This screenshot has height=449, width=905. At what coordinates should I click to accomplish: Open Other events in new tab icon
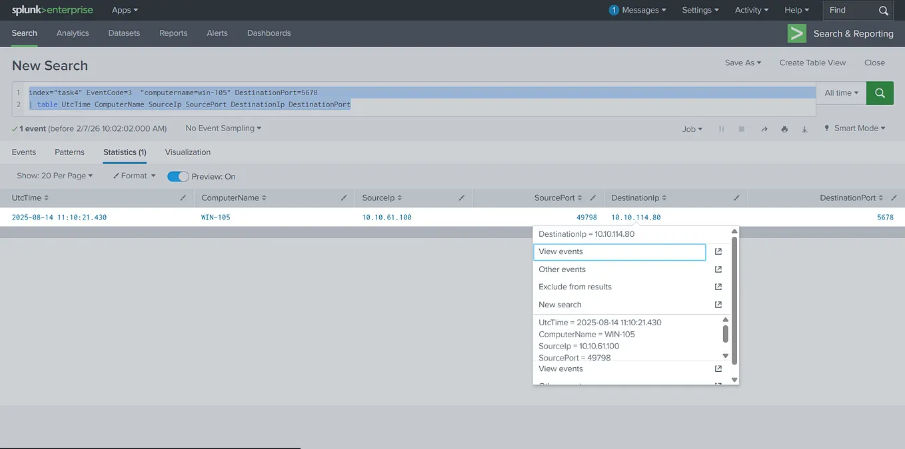click(718, 269)
